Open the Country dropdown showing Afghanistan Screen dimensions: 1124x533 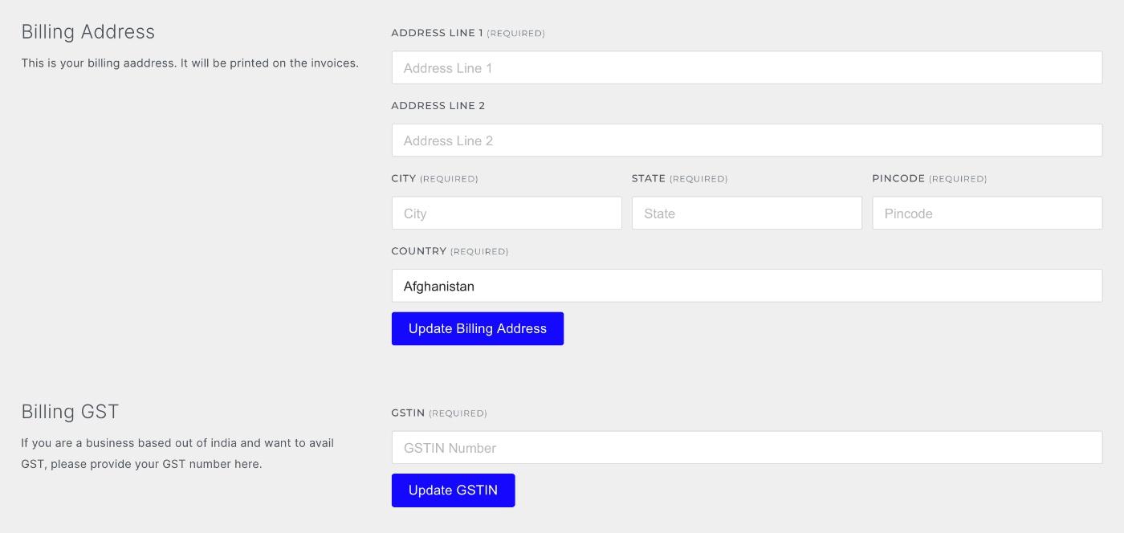(x=747, y=286)
